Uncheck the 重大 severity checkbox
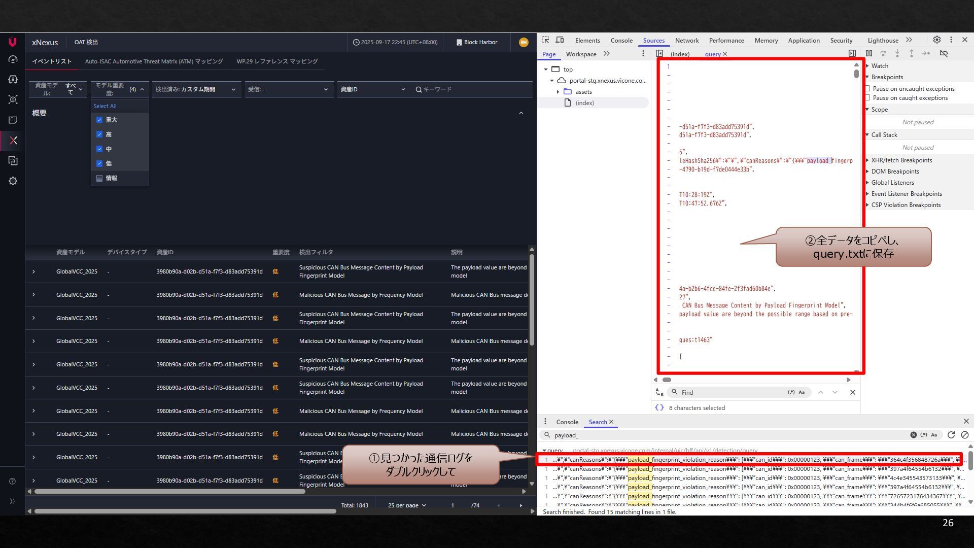This screenshot has height=548, width=974. pos(99,120)
